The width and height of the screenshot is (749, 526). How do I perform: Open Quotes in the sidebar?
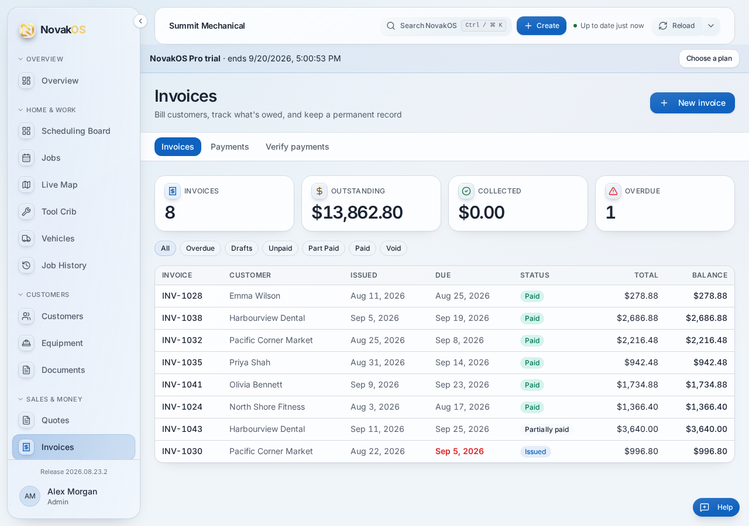coord(74,420)
